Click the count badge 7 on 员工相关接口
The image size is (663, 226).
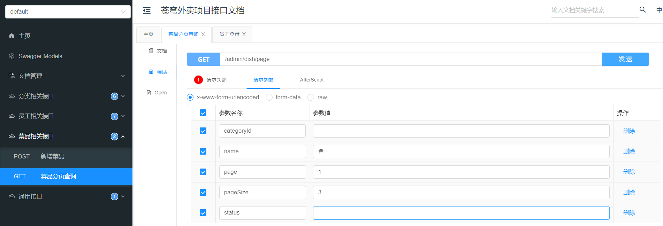[114, 116]
